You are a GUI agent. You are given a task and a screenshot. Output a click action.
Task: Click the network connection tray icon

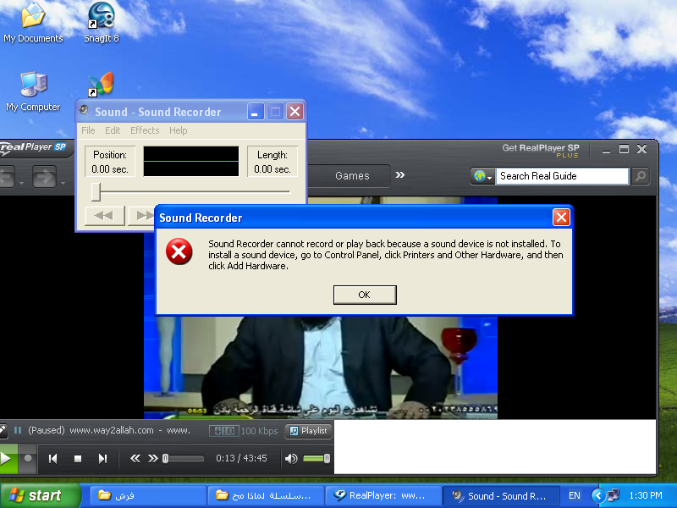coord(613,495)
